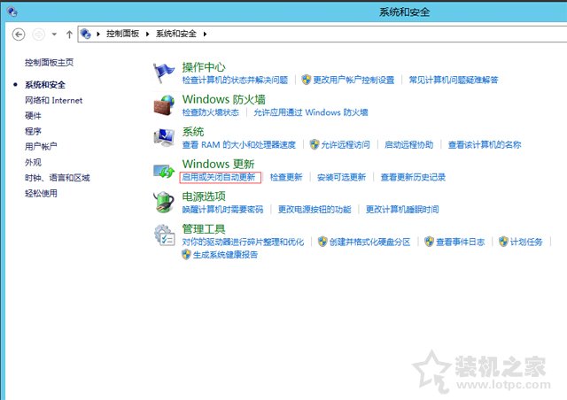This screenshot has width=567, height=400.
Task: Click the up one level arrow
Action: pos(69,35)
